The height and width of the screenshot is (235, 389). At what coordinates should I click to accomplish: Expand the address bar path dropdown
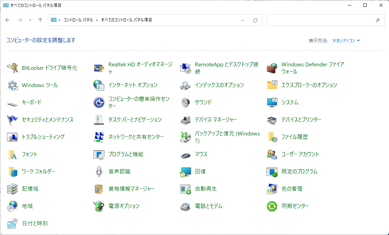coord(242,20)
